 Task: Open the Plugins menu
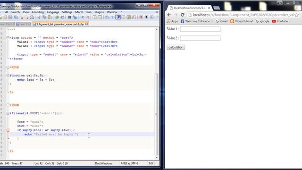point(99,12)
